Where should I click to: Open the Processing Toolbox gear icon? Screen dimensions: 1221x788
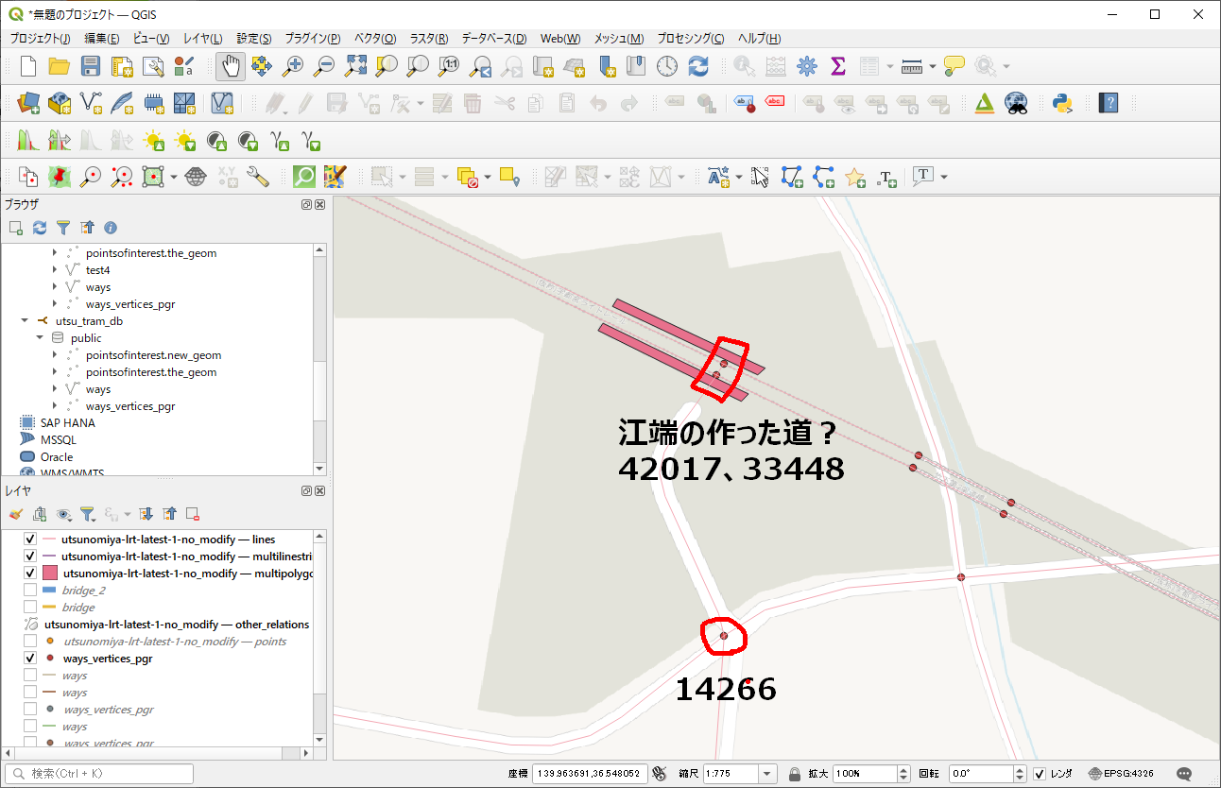coord(806,66)
